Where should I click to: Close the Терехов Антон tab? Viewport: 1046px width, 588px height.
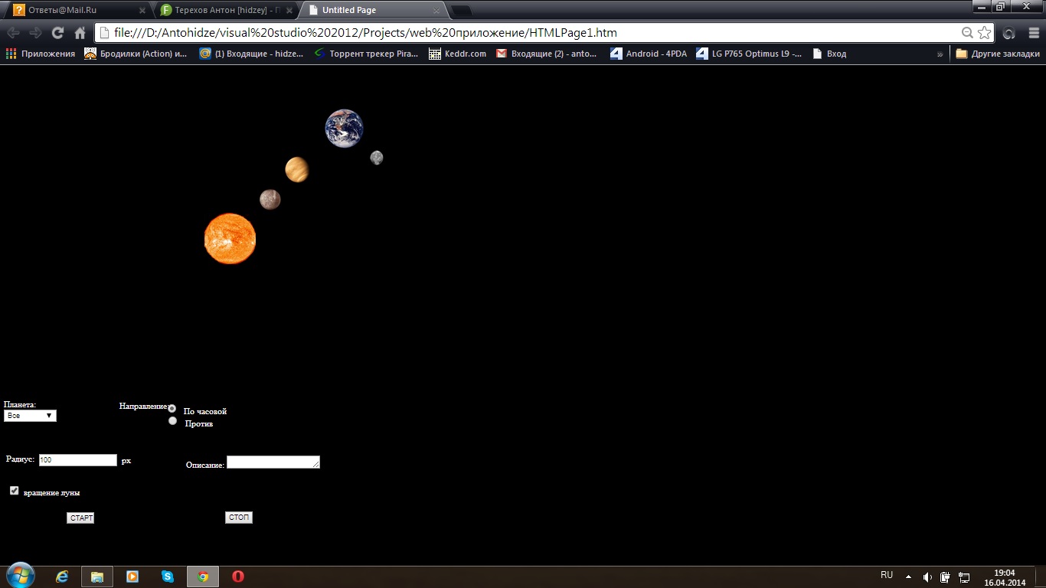point(289,11)
